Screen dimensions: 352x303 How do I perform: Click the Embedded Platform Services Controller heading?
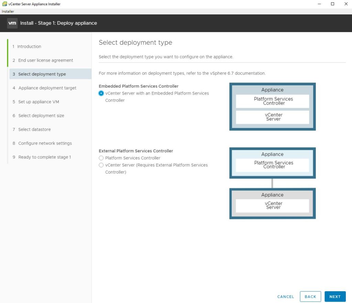tap(139, 86)
